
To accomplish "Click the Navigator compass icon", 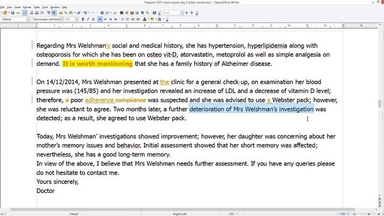I will pos(127,13).
